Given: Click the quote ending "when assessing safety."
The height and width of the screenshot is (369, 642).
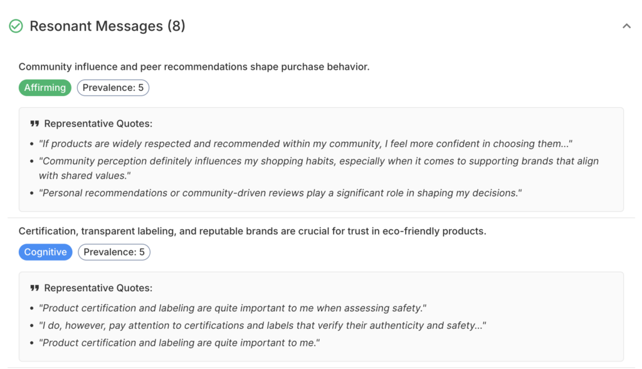Looking at the screenshot, I should (233, 308).
